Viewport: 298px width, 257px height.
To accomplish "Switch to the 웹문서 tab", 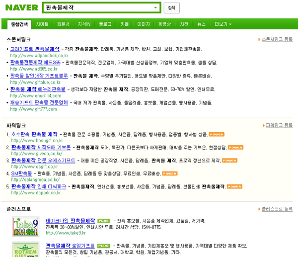I will click(63, 24).
